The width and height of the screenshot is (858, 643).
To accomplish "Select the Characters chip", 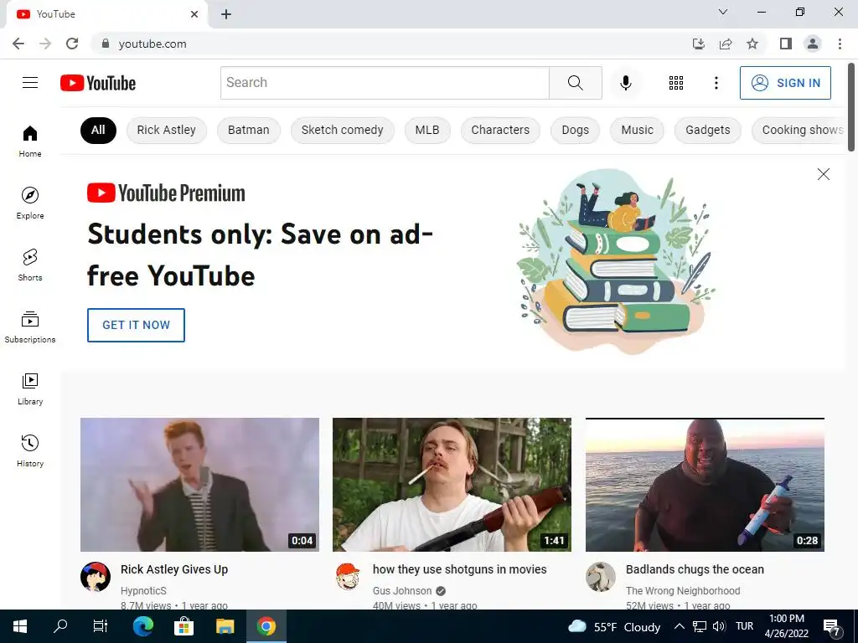I will 500,130.
